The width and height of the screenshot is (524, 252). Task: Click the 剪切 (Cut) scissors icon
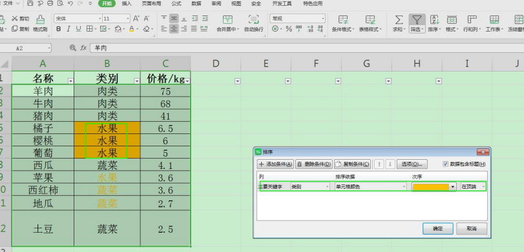coord(15,19)
